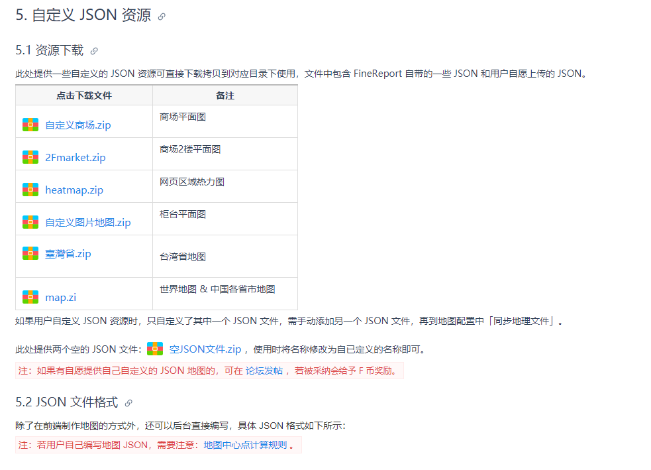This screenshot has height=470, width=651.
Task: Download the 2Fmarket.zip file
Action: [75, 158]
